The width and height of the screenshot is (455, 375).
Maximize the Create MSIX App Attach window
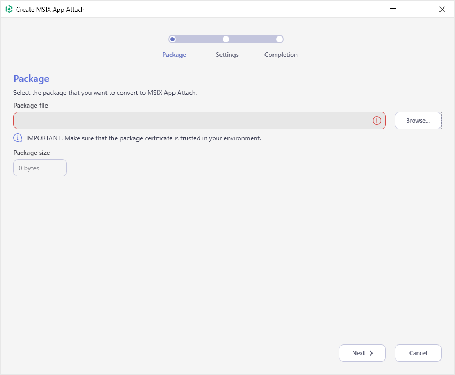[418, 9]
